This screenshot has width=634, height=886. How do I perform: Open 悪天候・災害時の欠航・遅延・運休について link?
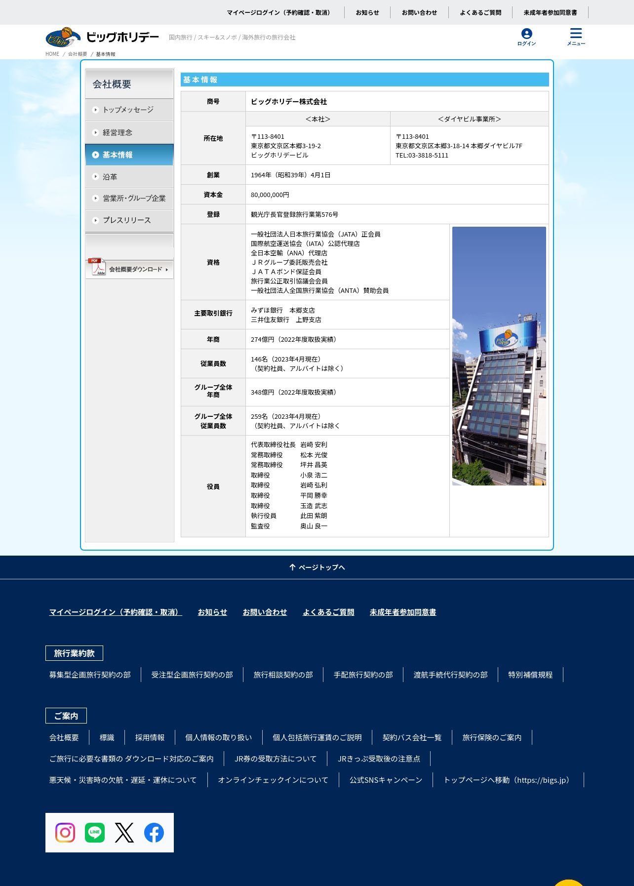[x=123, y=780]
